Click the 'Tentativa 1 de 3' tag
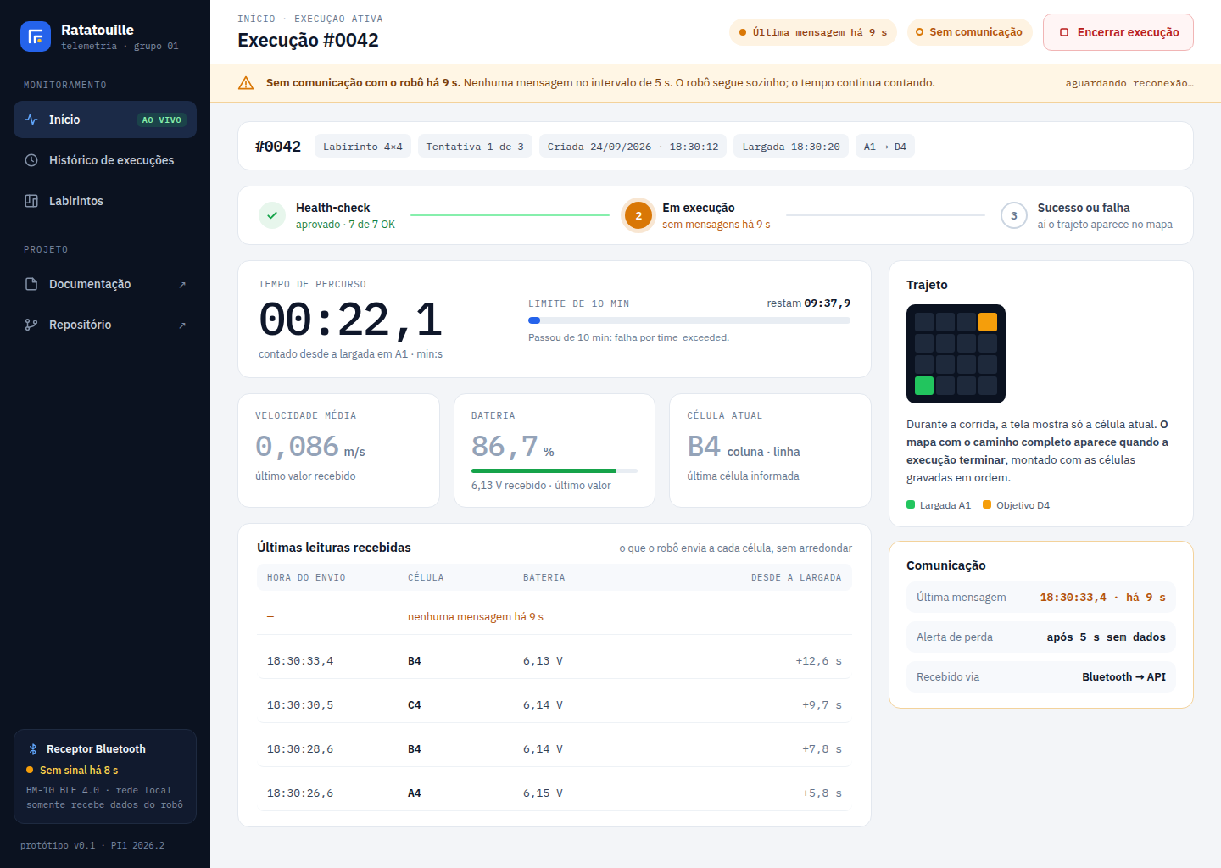1221x868 pixels. pos(475,147)
